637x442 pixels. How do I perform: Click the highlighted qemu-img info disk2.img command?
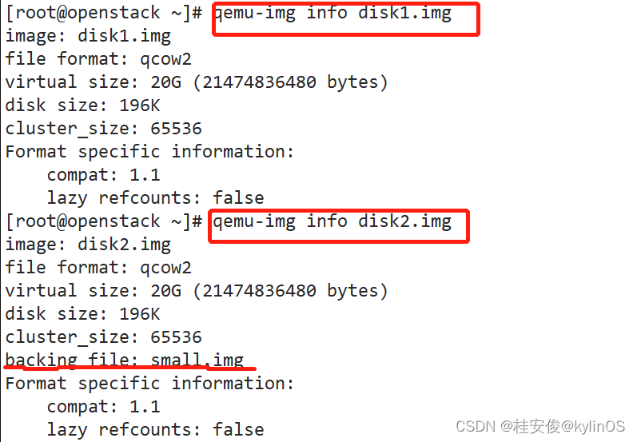(332, 222)
